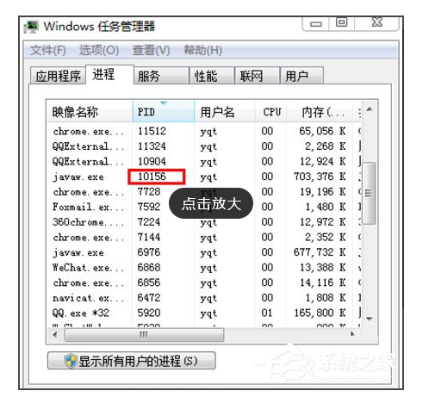Click the vertical scrollbar down arrow
The height and width of the screenshot is (397, 435).
click(x=370, y=319)
